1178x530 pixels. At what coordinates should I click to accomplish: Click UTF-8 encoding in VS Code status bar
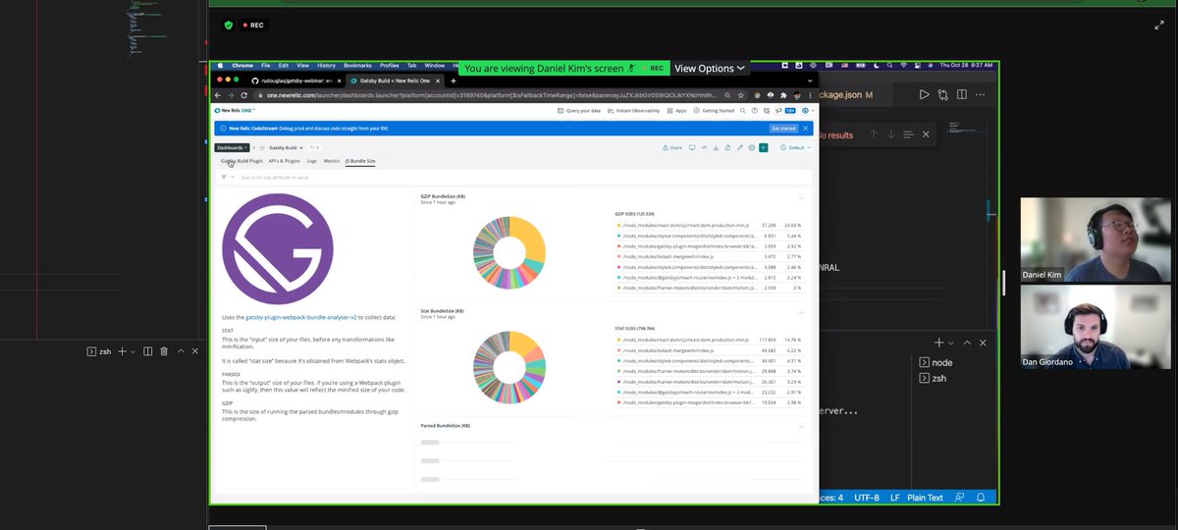[869, 498]
